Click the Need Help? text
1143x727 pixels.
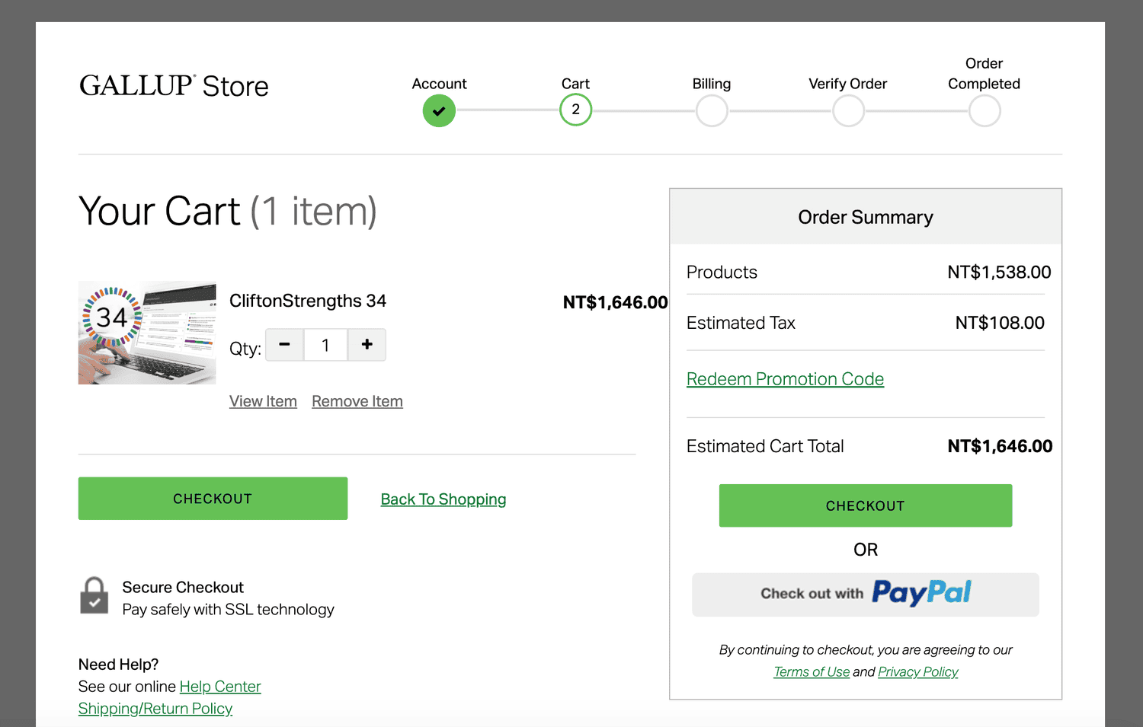[118, 665]
